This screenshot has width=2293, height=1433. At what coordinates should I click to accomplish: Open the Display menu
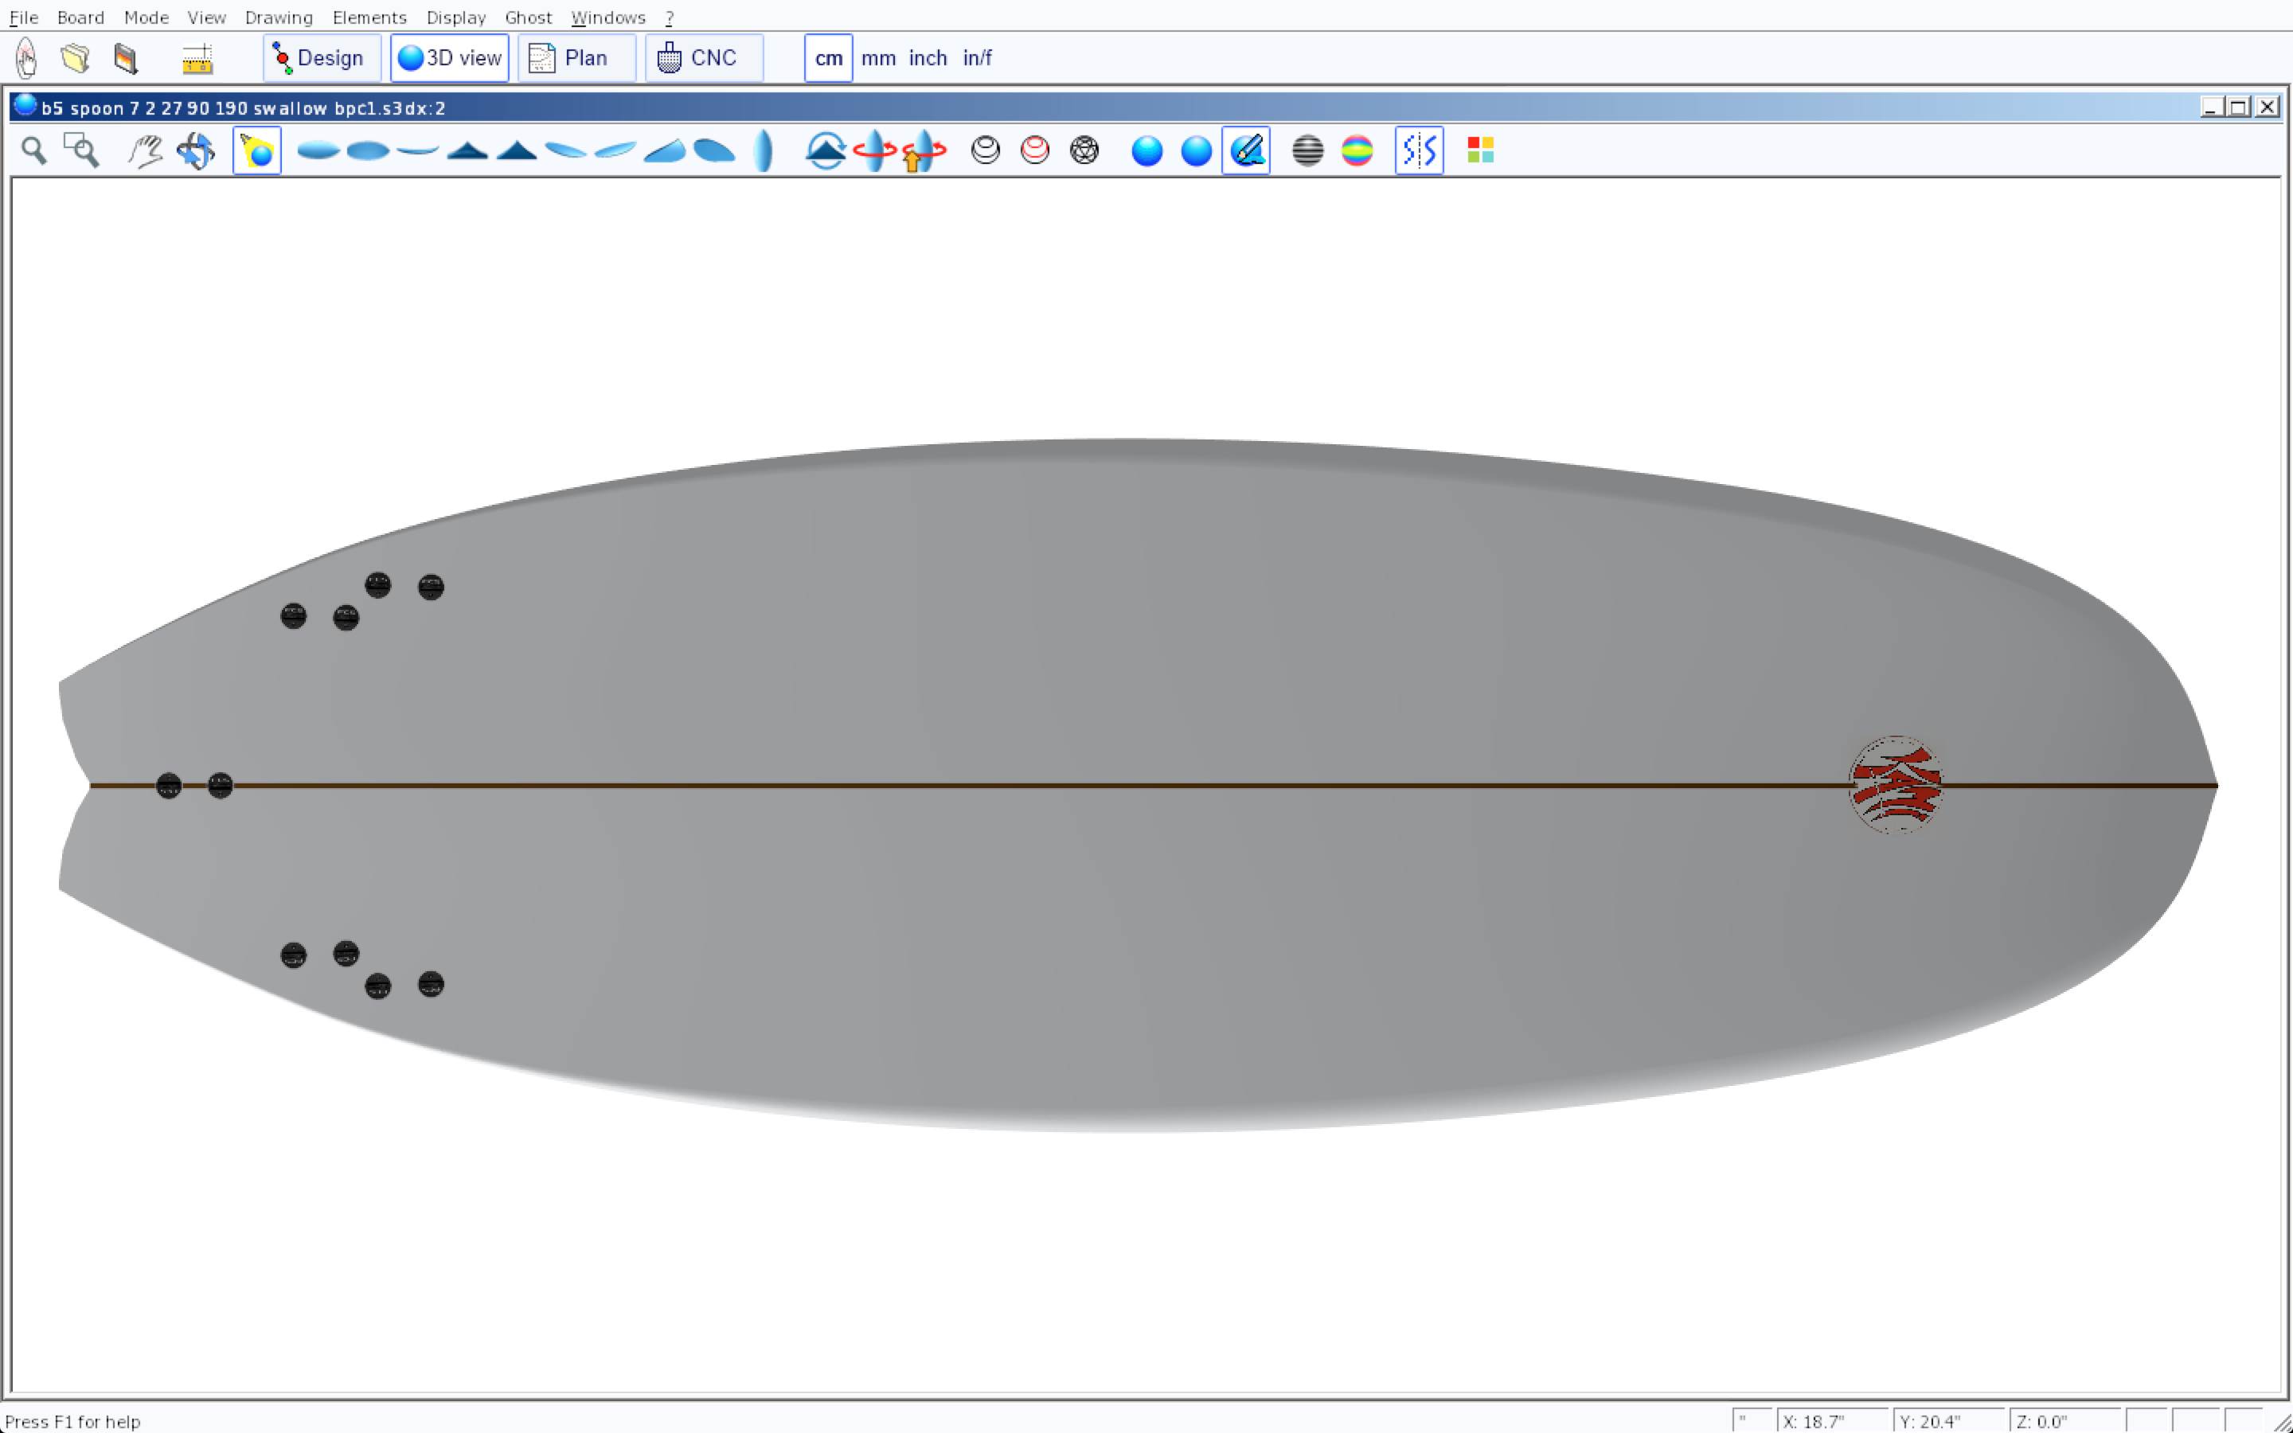(455, 17)
